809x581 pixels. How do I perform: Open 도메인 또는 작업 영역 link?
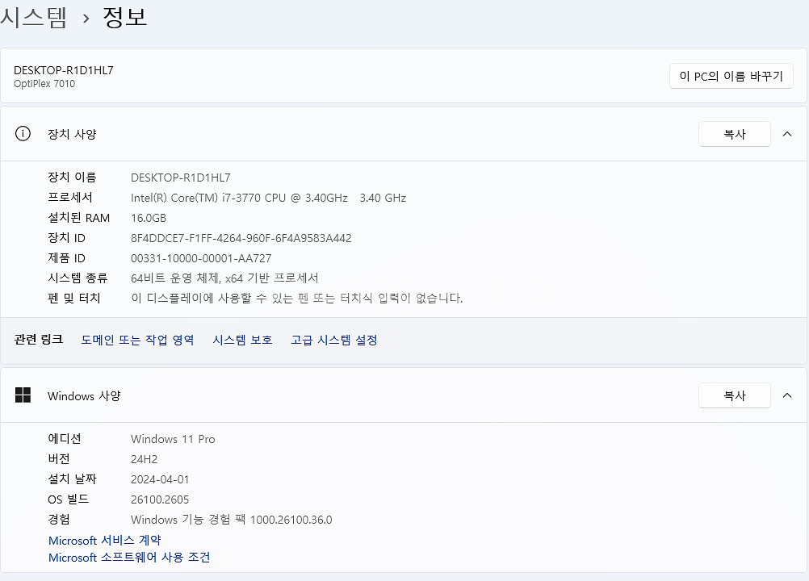coord(137,341)
